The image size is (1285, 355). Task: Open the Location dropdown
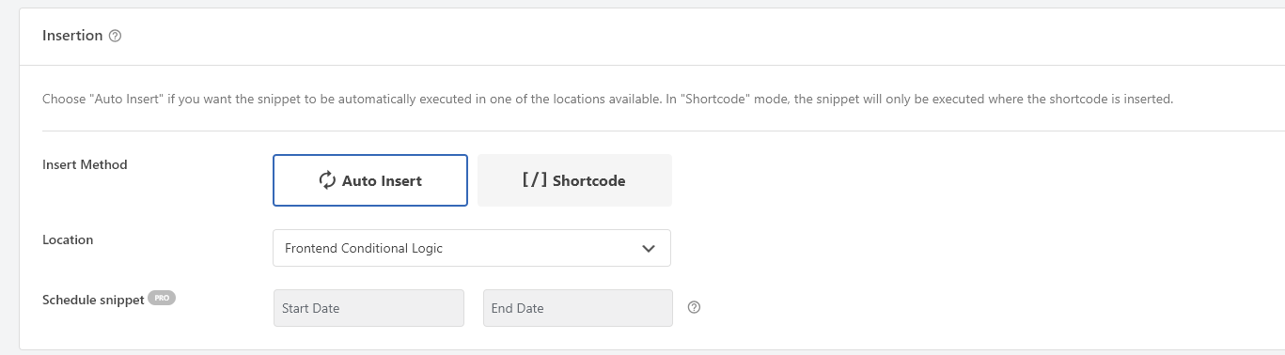coord(472,248)
